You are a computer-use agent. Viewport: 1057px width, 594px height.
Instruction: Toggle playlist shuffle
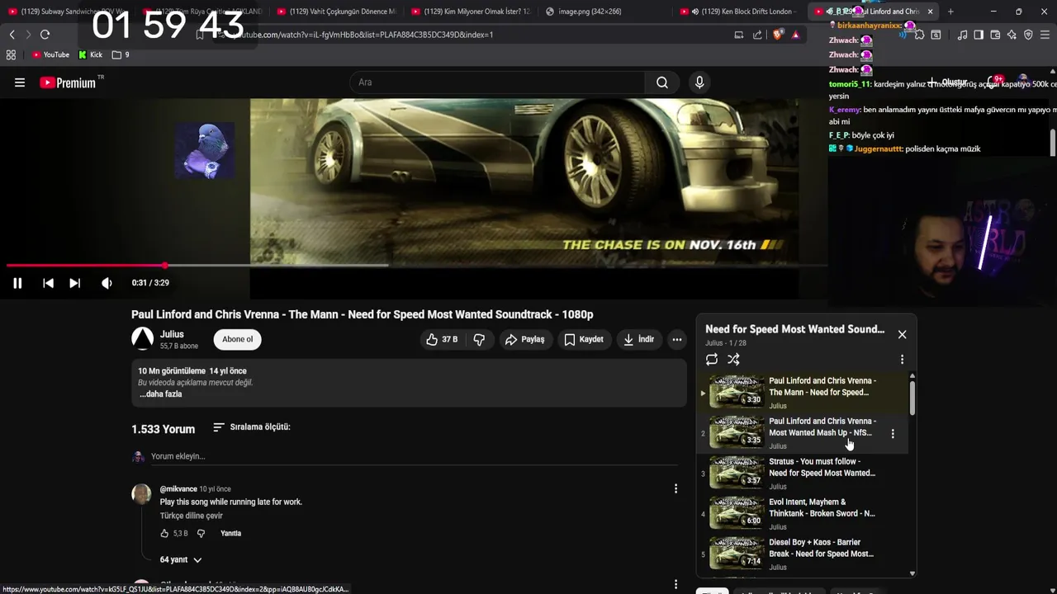(733, 360)
